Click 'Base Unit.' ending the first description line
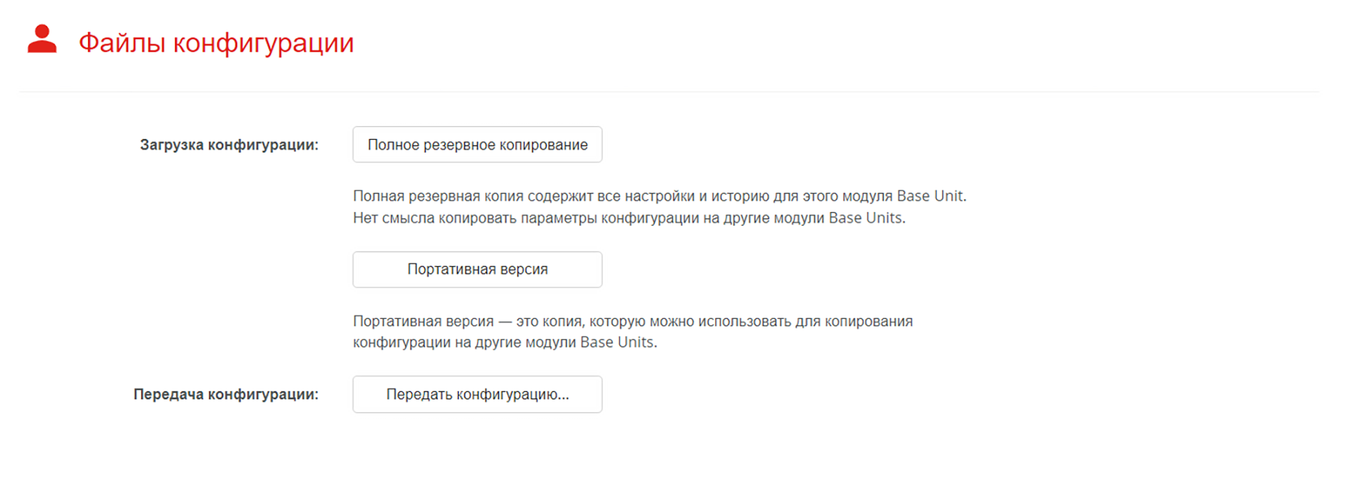1348x478 pixels. tap(932, 196)
